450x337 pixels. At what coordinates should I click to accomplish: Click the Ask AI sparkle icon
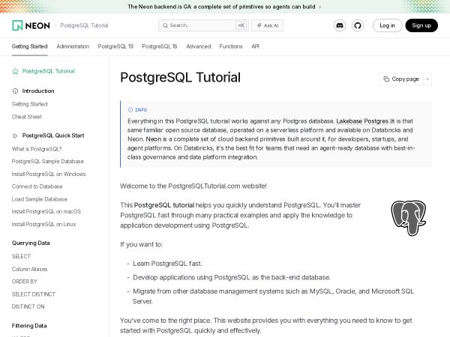(259, 25)
